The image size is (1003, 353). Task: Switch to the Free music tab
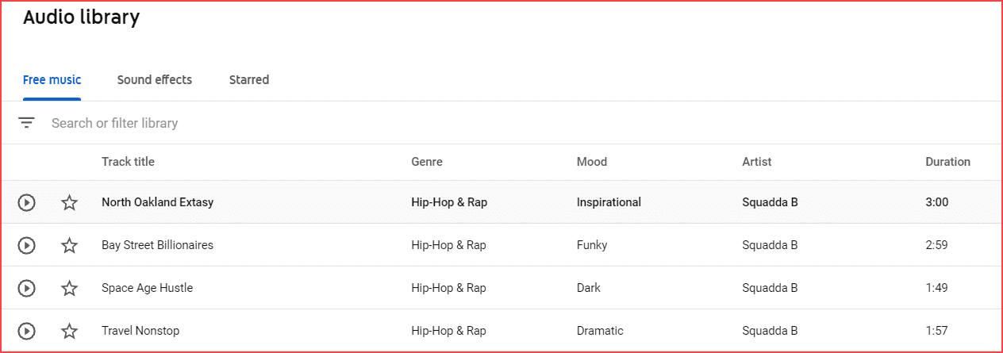[x=52, y=79]
